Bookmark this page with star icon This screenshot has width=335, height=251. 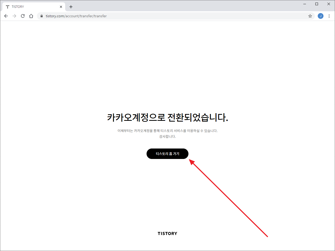(310, 16)
